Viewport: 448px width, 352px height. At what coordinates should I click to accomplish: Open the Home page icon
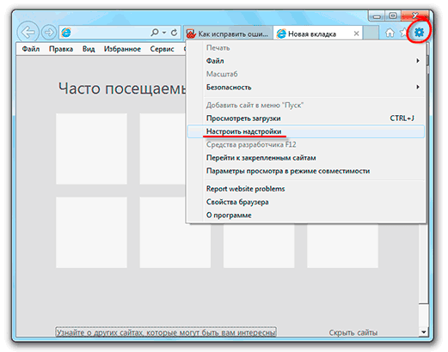(x=390, y=33)
